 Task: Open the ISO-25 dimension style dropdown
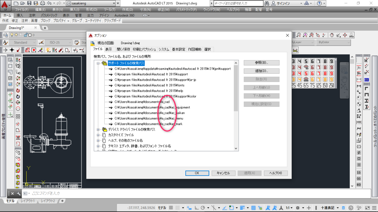point(58,42)
